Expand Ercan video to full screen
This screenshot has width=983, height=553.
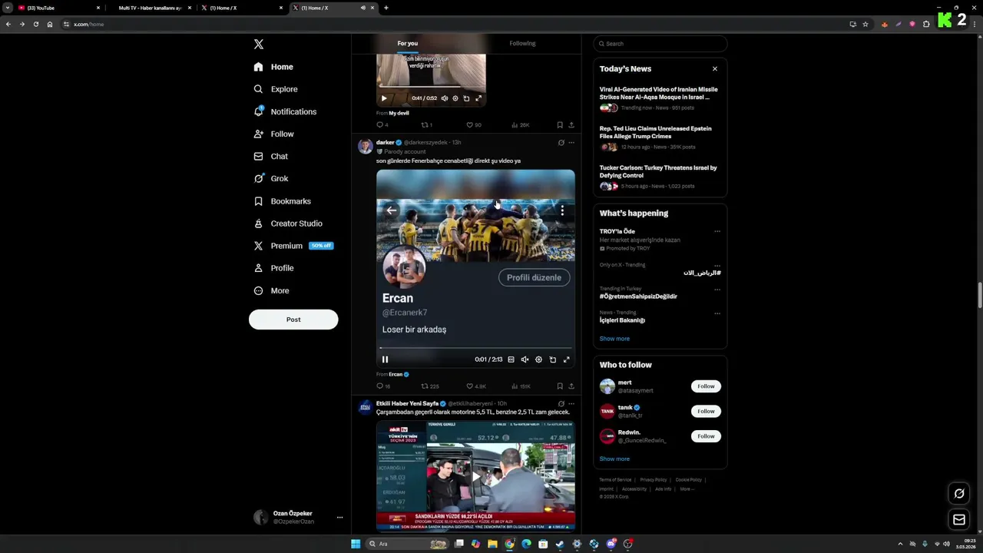(567, 359)
